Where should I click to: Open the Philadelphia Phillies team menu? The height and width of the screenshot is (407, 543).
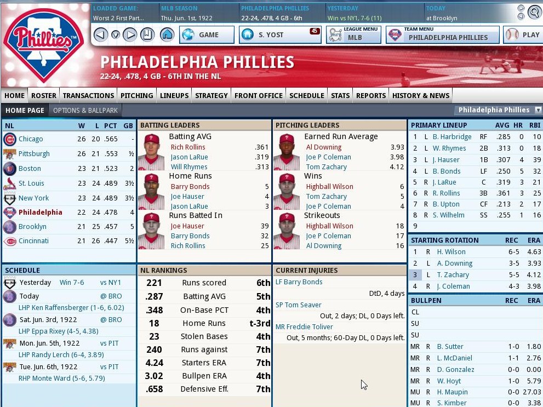point(443,35)
